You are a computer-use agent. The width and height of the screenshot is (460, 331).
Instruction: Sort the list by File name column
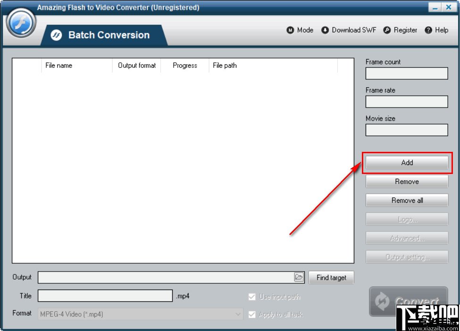click(x=75, y=66)
